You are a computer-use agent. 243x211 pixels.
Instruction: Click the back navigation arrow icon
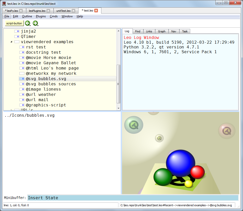point(27,23)
